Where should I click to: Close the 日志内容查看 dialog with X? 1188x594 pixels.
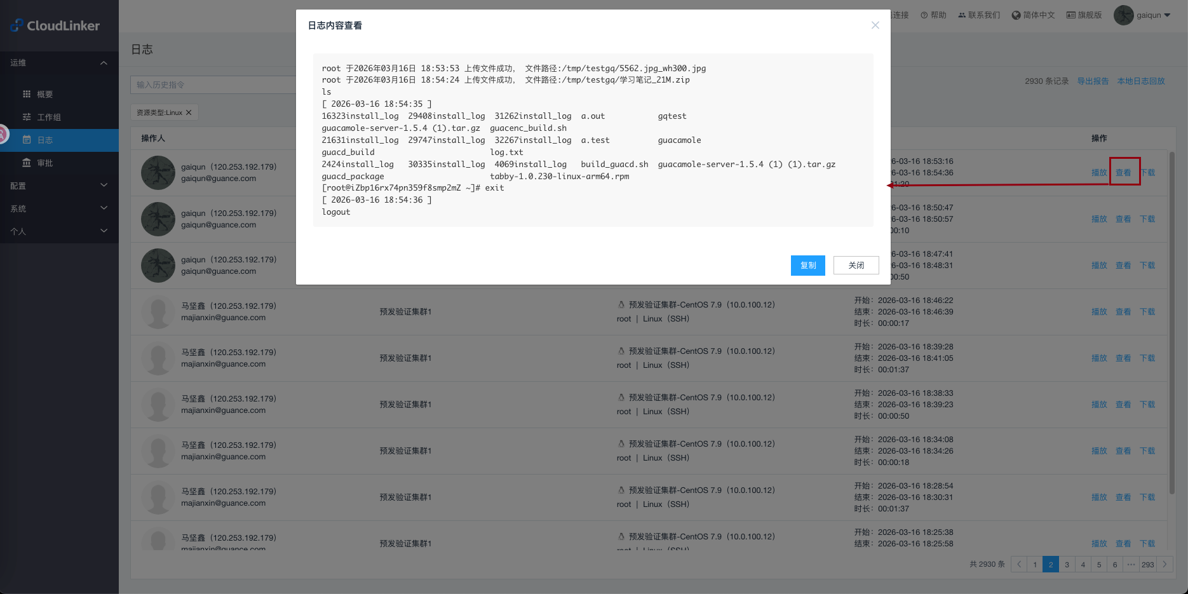[x=875, y=25]
